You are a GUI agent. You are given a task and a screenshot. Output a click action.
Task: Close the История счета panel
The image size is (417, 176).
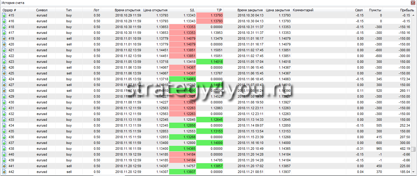414,3
